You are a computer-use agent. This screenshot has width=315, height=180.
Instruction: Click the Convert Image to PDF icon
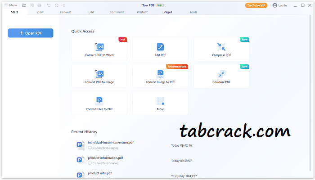pyautogui.click(x=160, y=74)
